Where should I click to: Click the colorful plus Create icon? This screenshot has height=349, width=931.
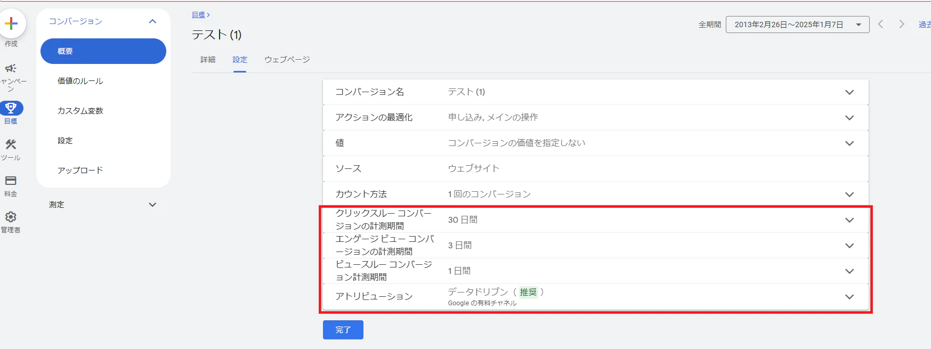[x=11, y=24]
